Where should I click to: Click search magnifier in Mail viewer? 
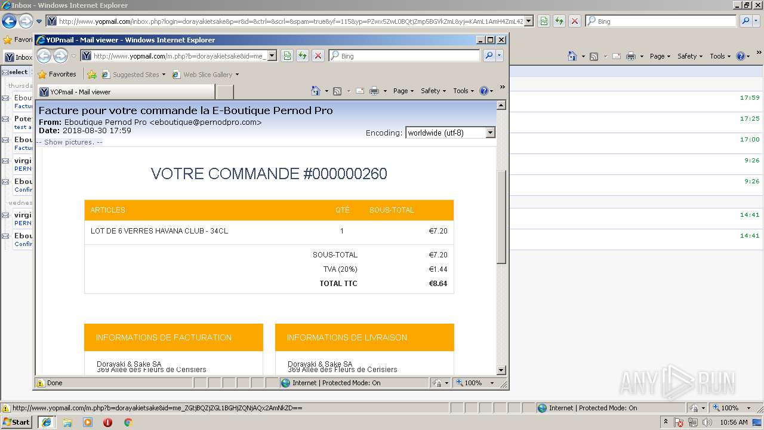489,56
